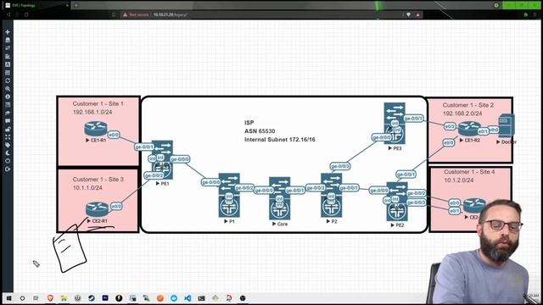Click the Add an object plus icon
This screenshot has width=543, height=305.
8,32
